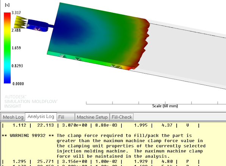Switch to the Analysis Log tab
Viewport: 226px width, 166px height.
point(41,116)
